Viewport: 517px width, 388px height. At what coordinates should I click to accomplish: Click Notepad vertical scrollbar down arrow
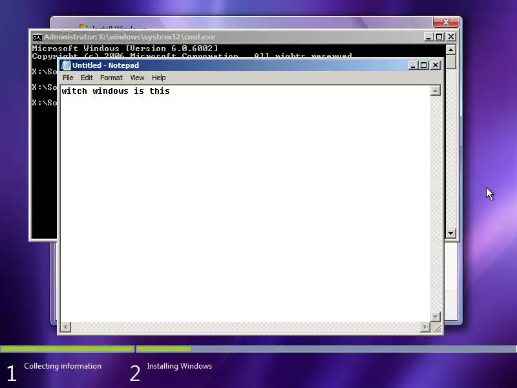tap(435, 317)
